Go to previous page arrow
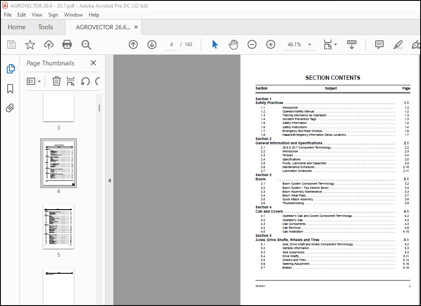421x306 pixels. point(133,45)
